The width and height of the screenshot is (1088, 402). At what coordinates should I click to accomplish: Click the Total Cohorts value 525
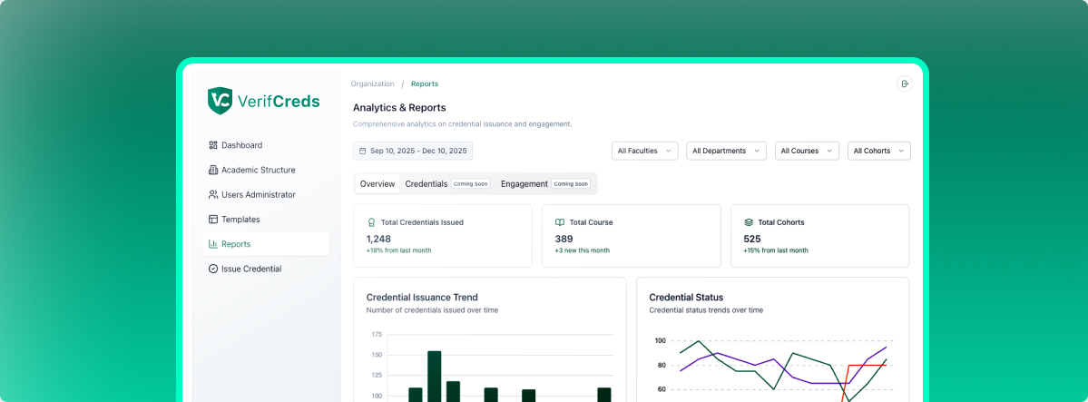[x=752, y=239]
